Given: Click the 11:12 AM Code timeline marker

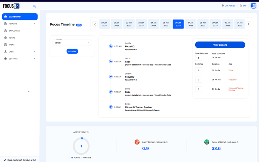Looking at the screenshot, I should point(111,92).
